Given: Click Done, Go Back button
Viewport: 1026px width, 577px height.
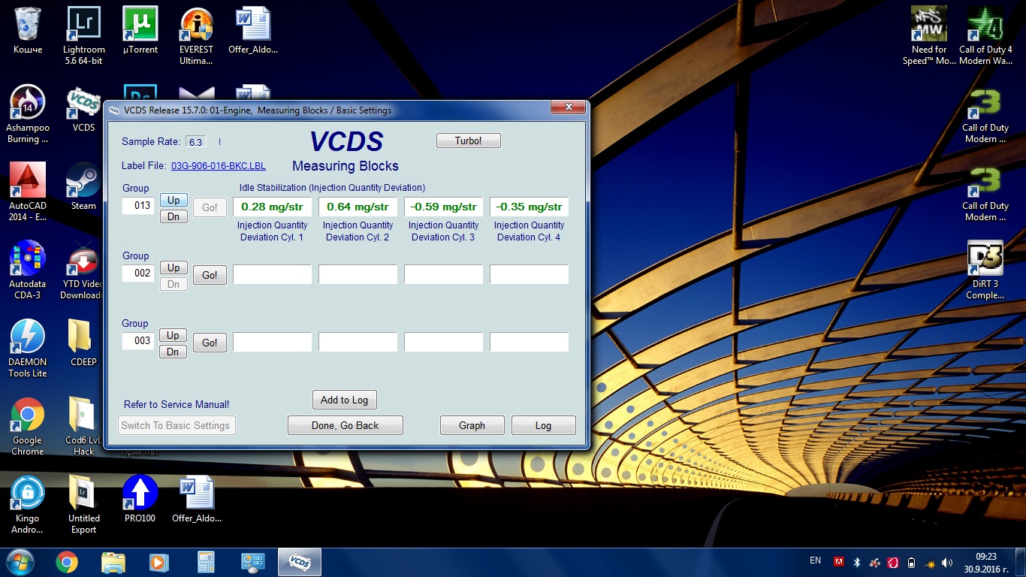Looking at the screenshot, I should pos(345,425).
